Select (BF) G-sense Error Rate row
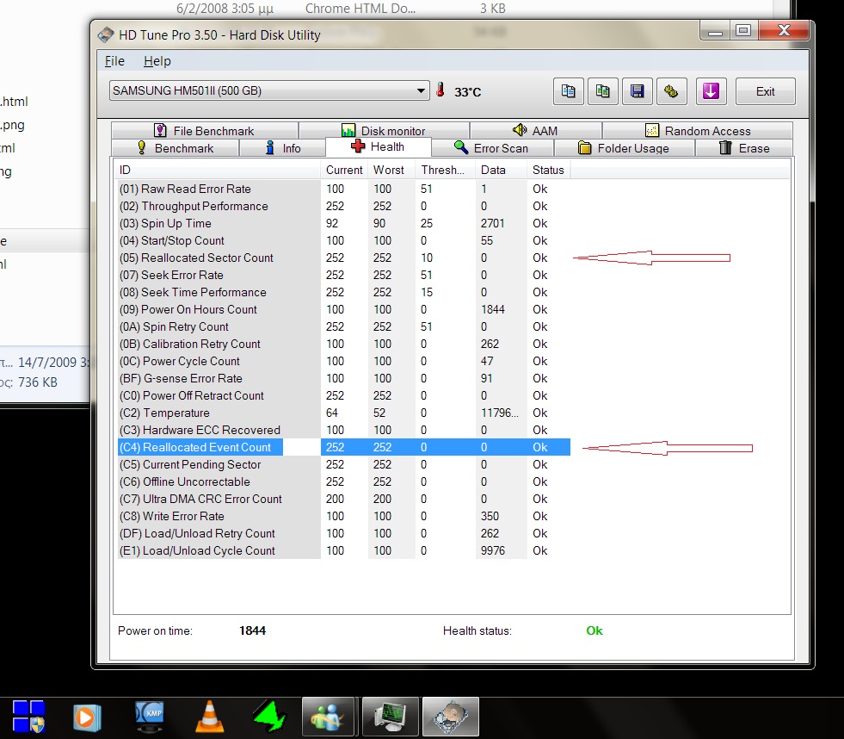The width and height of the screenshot is (844, 739). [343, 378]
